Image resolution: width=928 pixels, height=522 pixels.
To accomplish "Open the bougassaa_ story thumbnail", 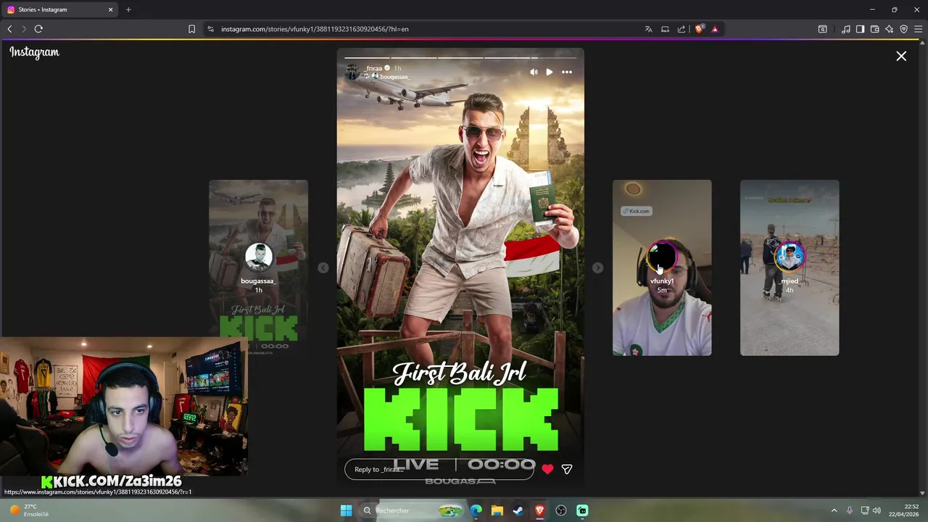I will coord(259,268).
